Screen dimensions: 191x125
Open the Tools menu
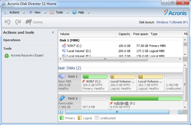[59, 12]
